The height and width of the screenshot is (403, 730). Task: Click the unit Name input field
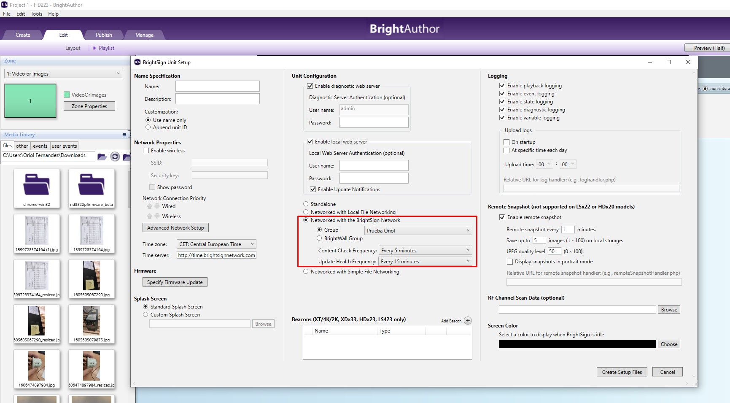pos(218,86)
